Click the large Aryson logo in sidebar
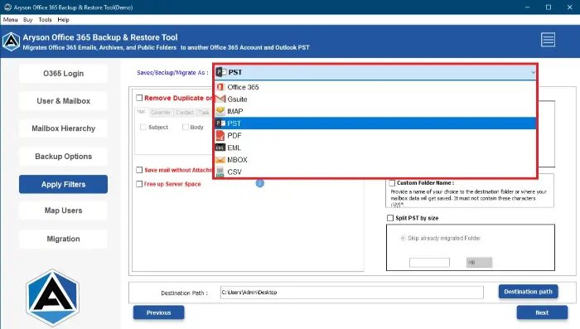Viewport: 580px width, 329px height. (52, 298)
